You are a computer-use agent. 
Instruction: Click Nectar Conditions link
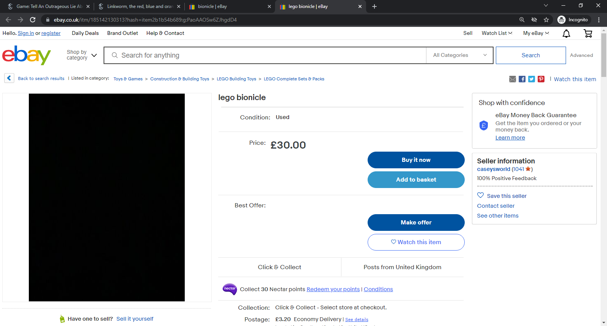[378, 289]
